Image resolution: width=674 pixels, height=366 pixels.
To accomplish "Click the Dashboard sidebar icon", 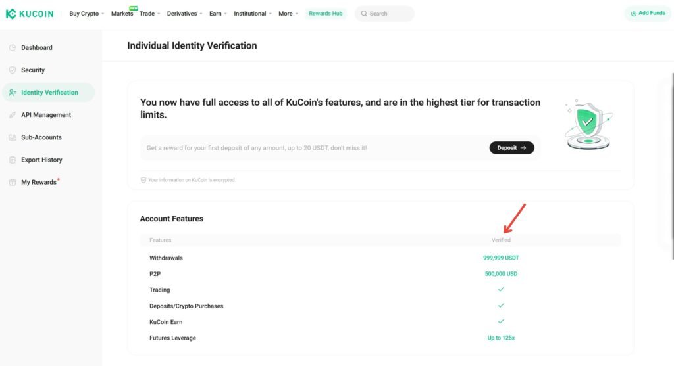I will [13, 48].
